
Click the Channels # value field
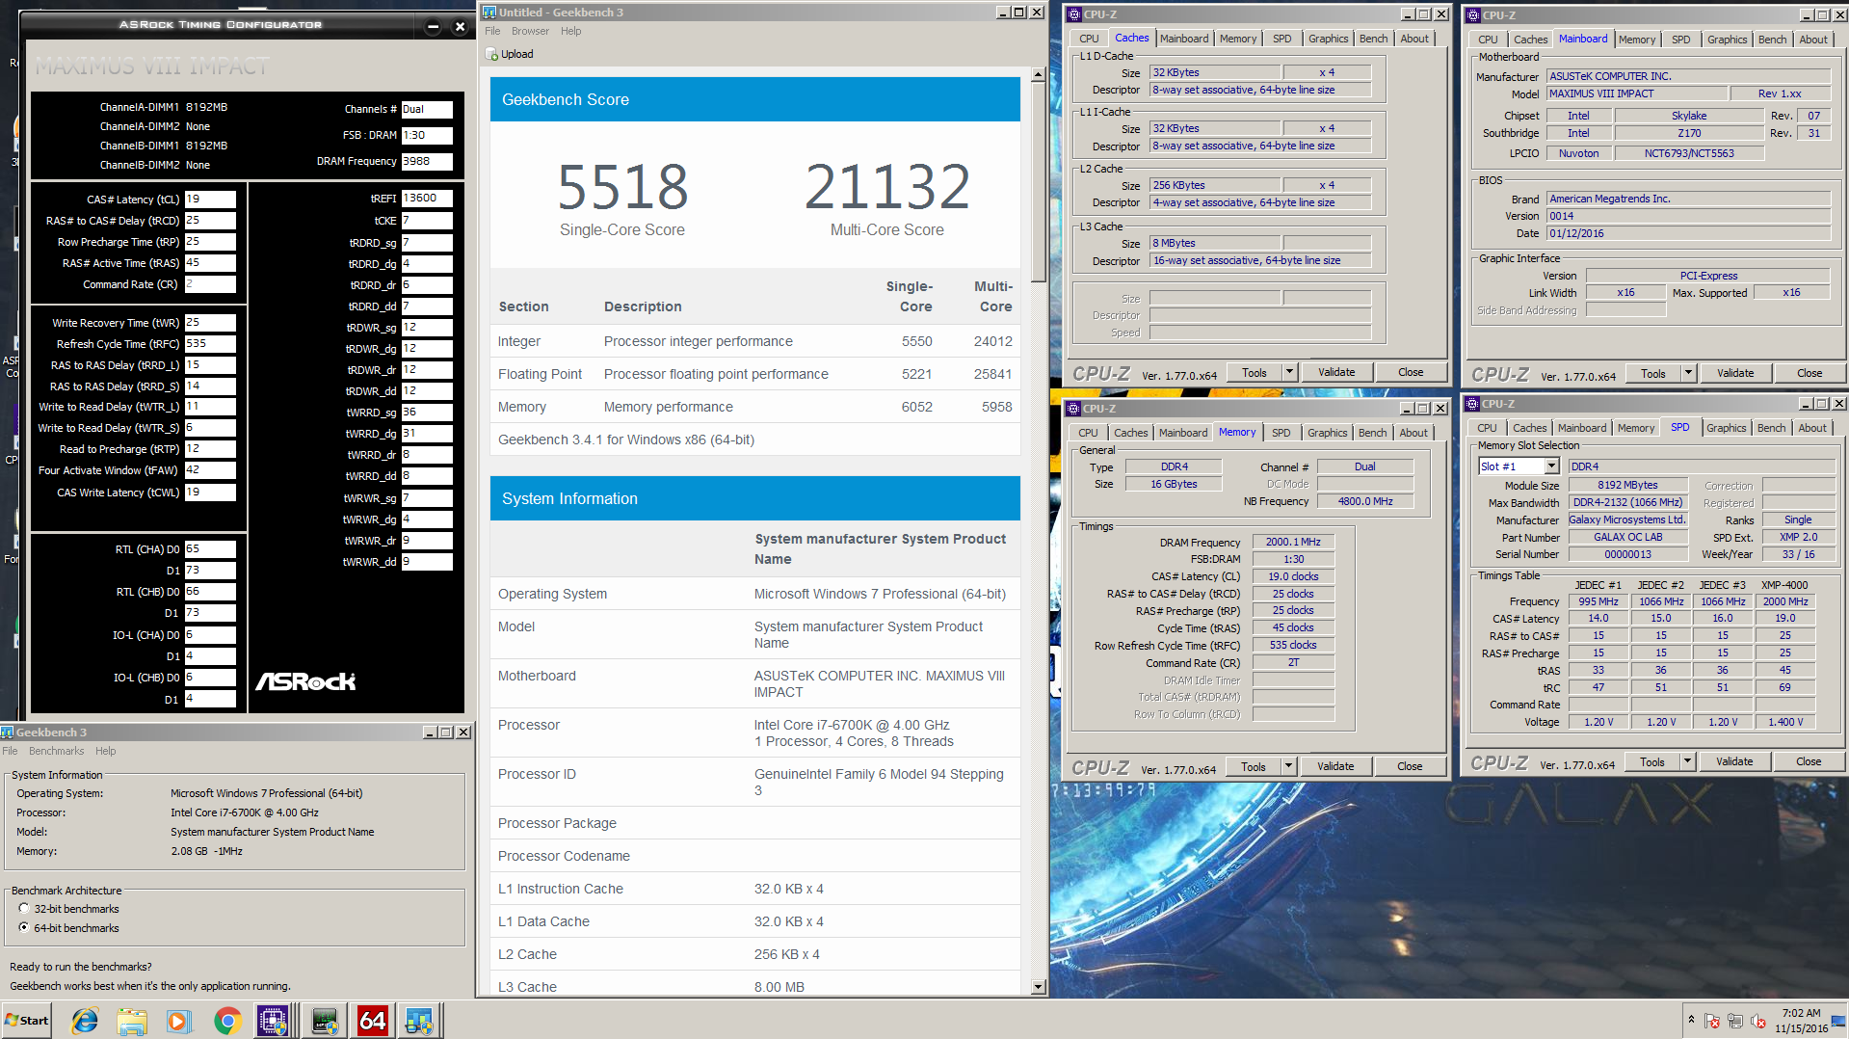point(427,110)
